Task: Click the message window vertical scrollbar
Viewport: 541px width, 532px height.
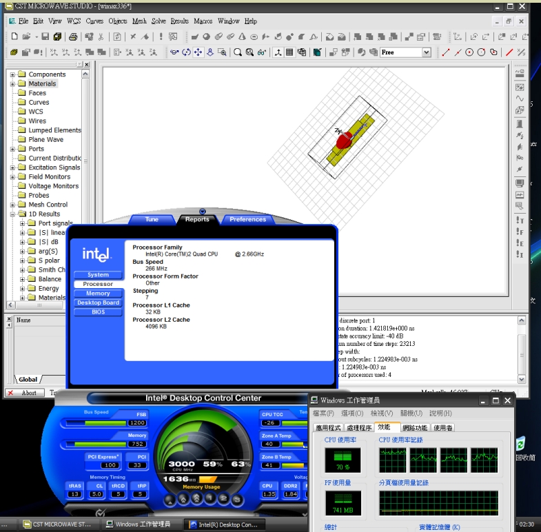Action: point(522,350)
